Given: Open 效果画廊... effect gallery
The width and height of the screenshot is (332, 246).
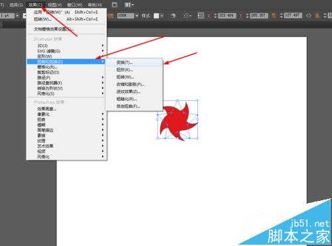Looking at the screenshot, I should 66,109.
